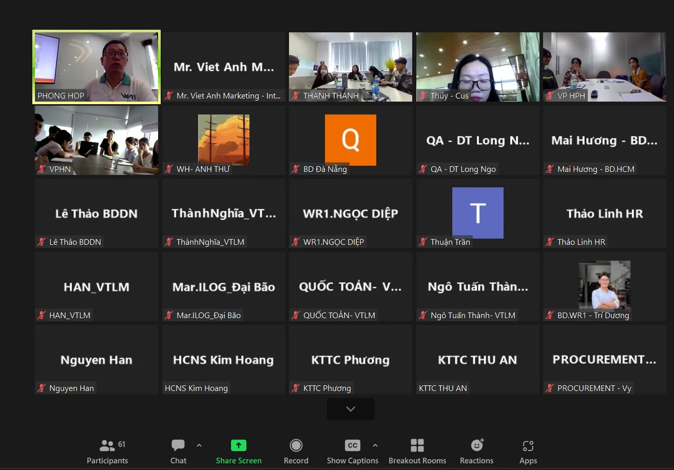This screenshot has height=470, width=674.
Task: Click muted mic icon for THANH THANH
Action: point(296,95)
